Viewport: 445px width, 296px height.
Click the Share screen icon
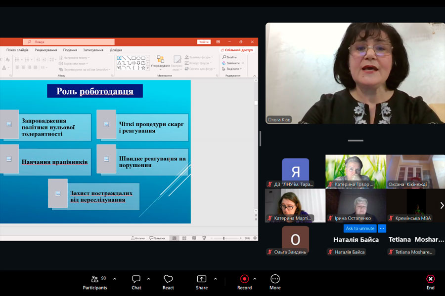[x=202, y=279]
